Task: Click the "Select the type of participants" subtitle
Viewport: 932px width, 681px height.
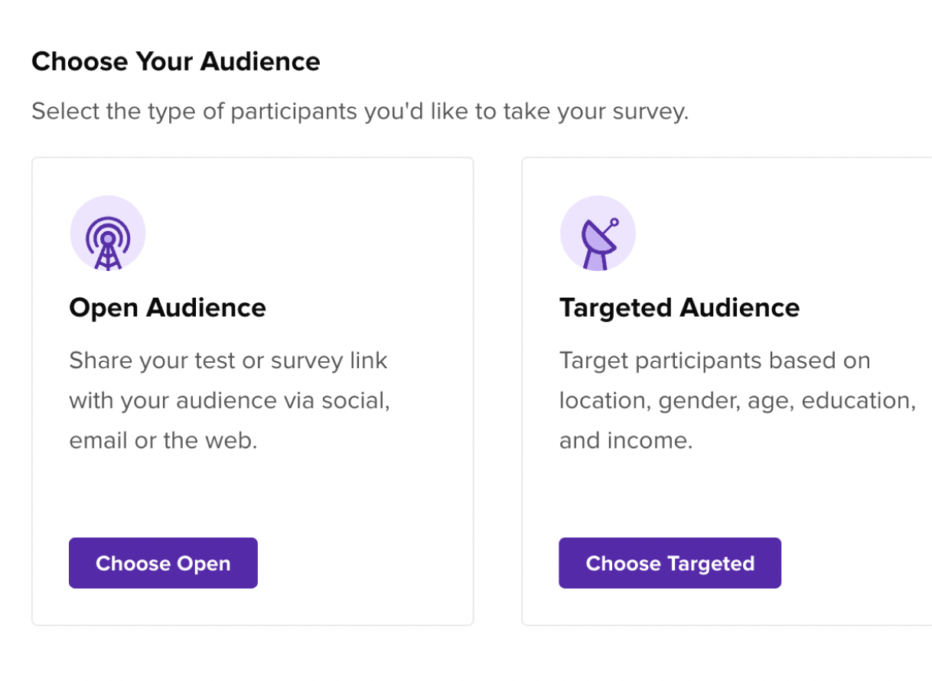Action: click(360, 112)
